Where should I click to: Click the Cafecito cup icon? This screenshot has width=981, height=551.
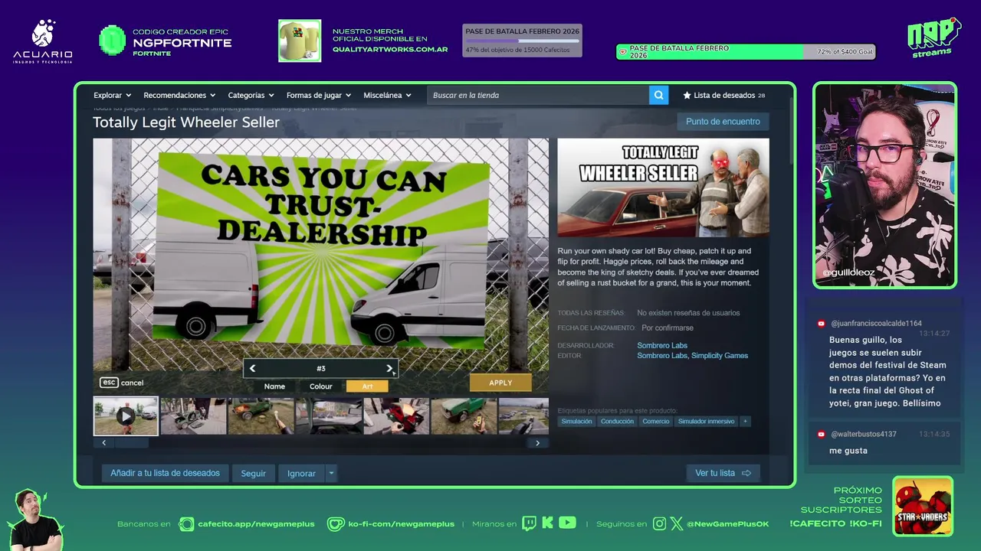coord(186,524)
